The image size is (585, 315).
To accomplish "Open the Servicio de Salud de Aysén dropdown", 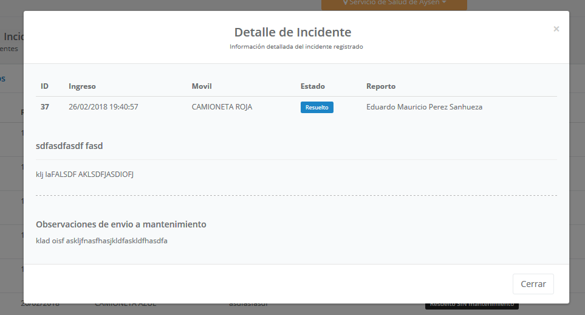I will click(394, 4).
